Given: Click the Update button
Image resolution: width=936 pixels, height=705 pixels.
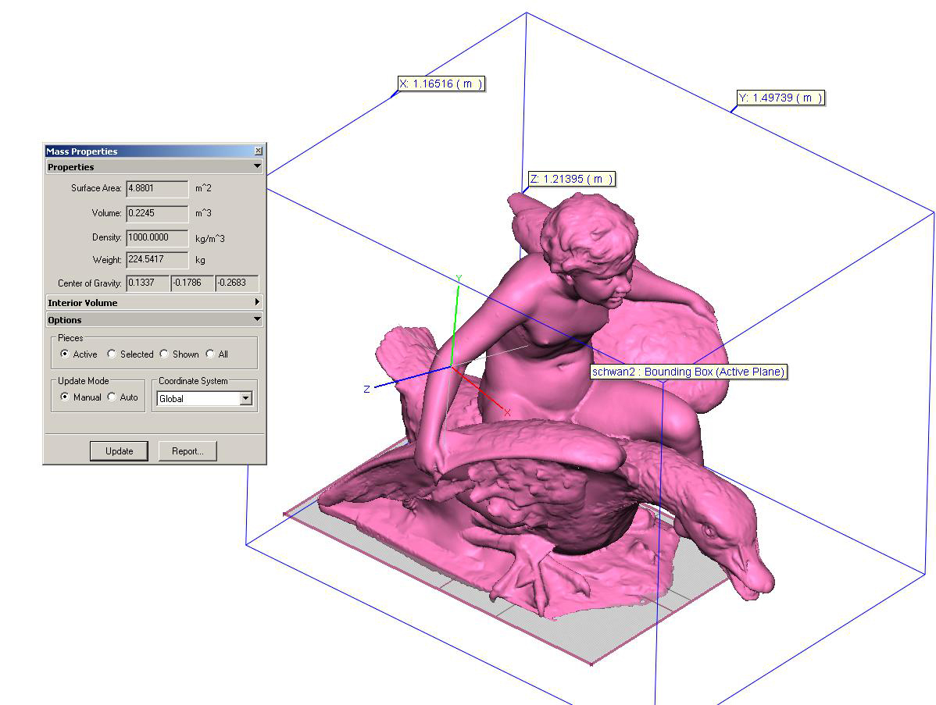Looking at the screenshot, I should pyautogui.click(x=119, y=451).
